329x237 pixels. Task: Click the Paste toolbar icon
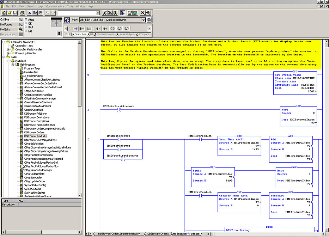click(x=41, y=13)
